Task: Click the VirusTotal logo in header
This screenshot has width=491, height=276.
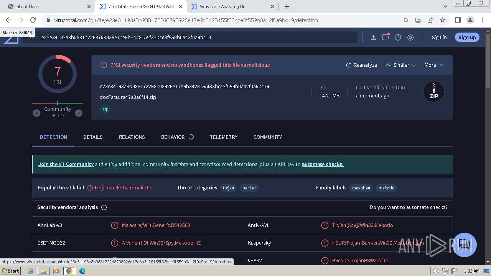Action: (12, 40)
